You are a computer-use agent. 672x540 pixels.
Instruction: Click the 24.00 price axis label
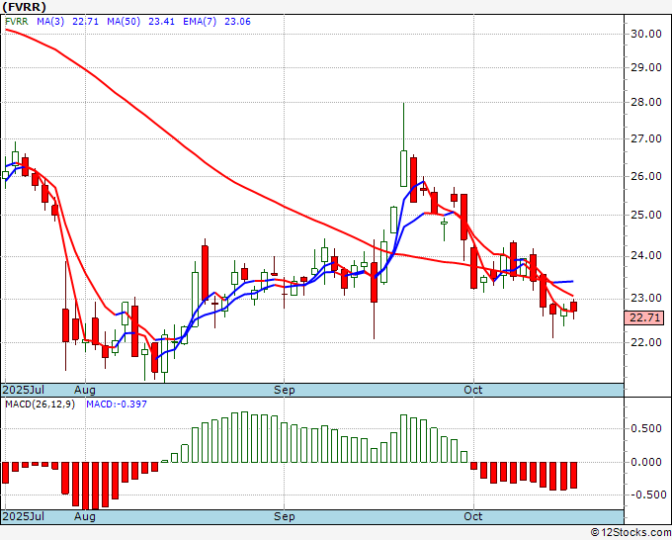click(x=646, y=256)
